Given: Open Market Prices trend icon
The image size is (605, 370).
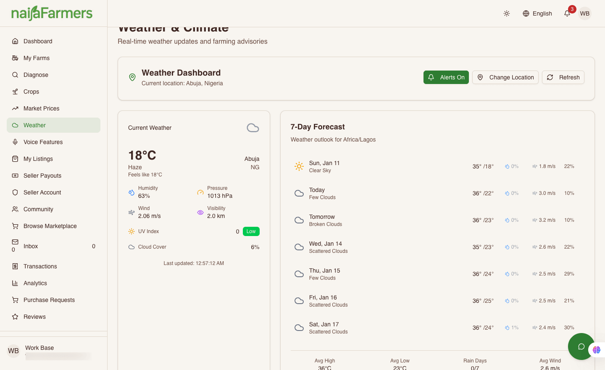Looking at the screenshot, I should 15,108.
